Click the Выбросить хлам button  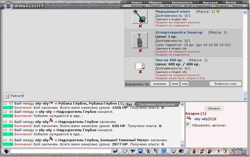pyautogui.click(x=225, y=84)
